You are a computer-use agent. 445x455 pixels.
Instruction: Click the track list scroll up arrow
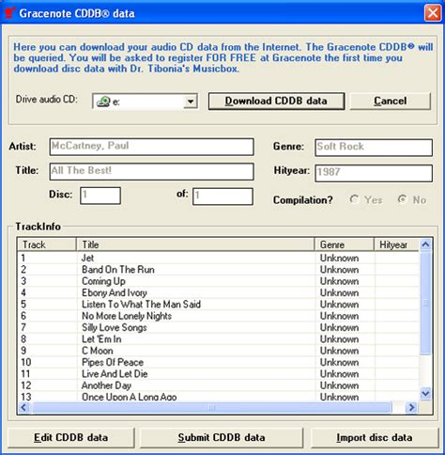click(x=425, y=244)
